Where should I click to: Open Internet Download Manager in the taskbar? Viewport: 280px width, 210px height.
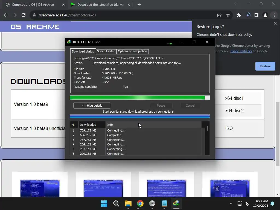pyautogui.click(x=176, y=203)
